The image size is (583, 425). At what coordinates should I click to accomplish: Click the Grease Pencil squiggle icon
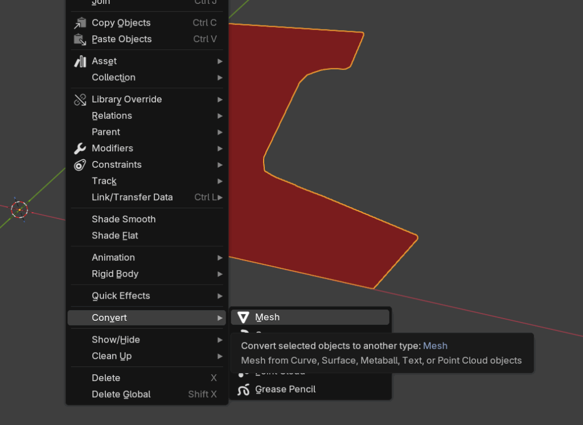244,390
